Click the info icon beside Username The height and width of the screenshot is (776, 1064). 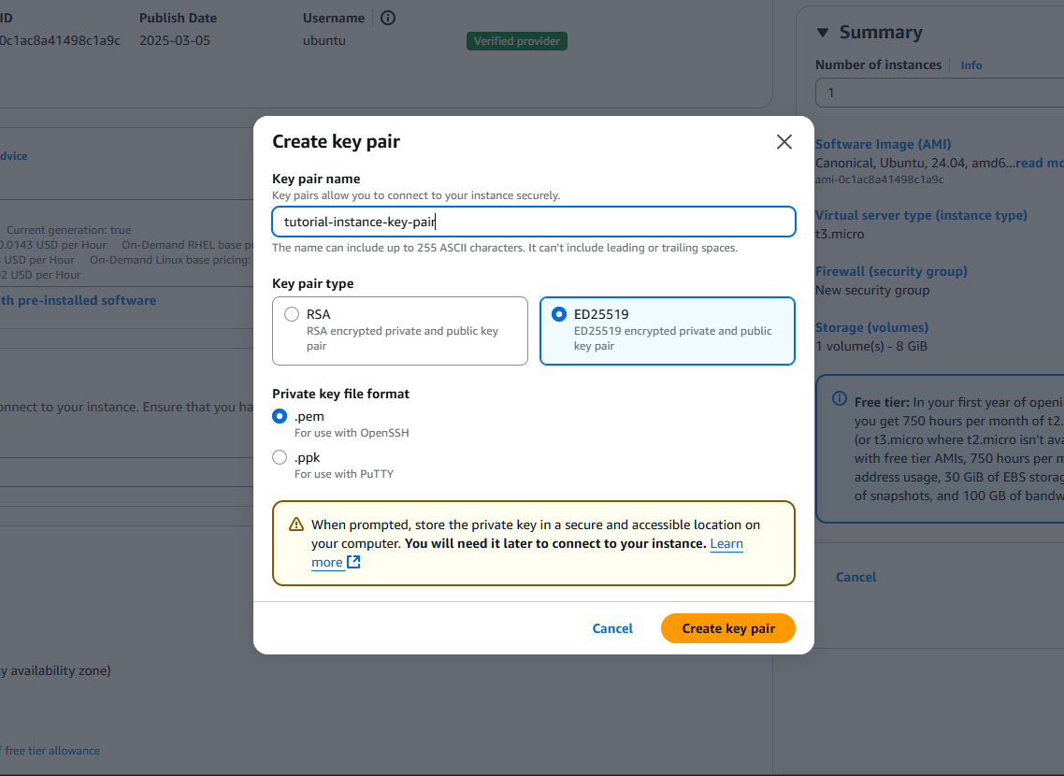coord(388,18)
